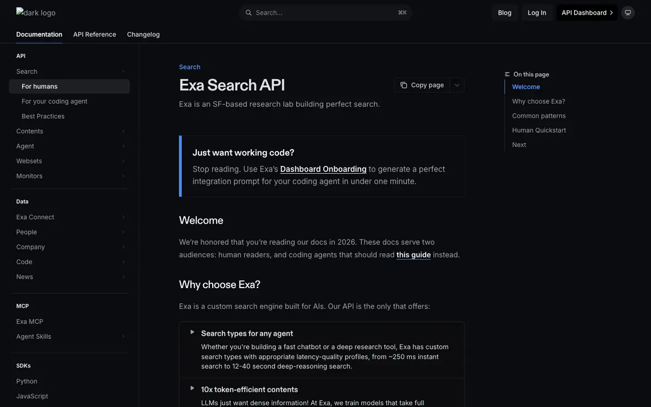Click the search magnifier icon
Image resolution: width=651 pixels, height=407 pixels.
click(248, 12)
